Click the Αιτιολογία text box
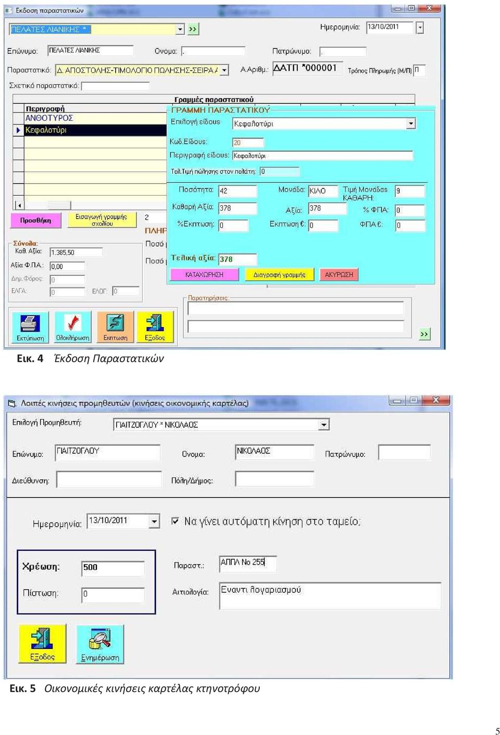The height and width of the screenshot is (735, 500). pos(330,595)
